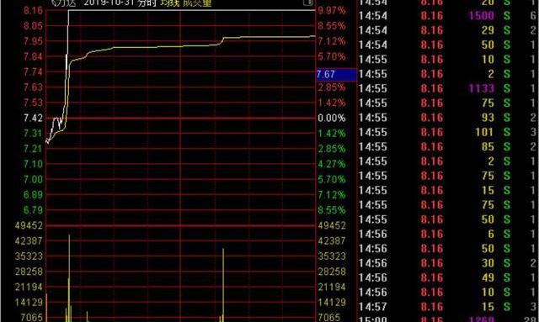539x322 pixels.
Task: Select the 14:55 trade row with volume 1133
Action: pos(448,88)
